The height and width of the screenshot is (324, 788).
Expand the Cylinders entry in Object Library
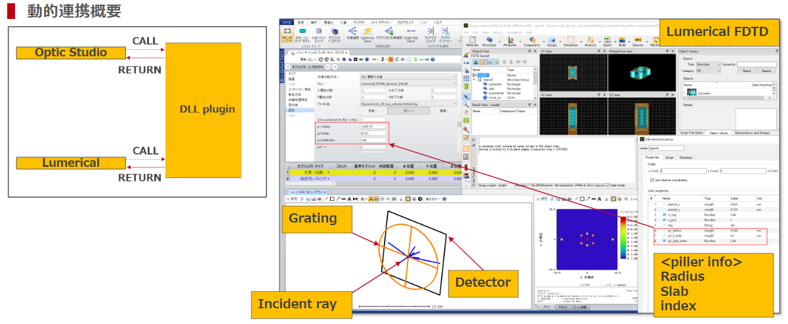[x=684, y=94]
